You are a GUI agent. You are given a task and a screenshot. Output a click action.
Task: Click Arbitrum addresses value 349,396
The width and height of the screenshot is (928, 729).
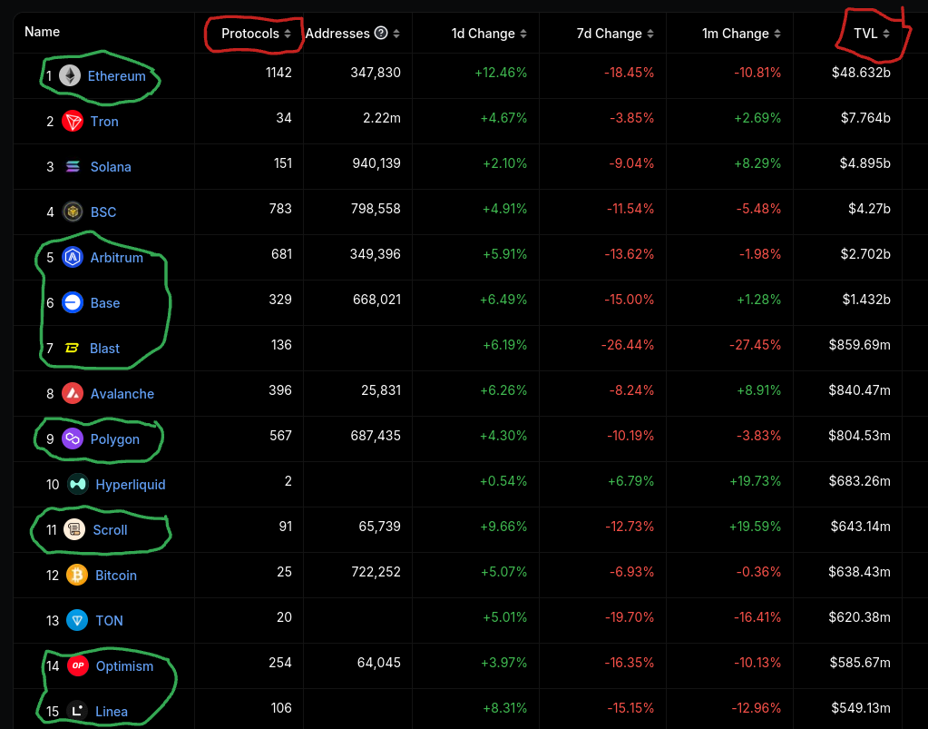point(376,254)
